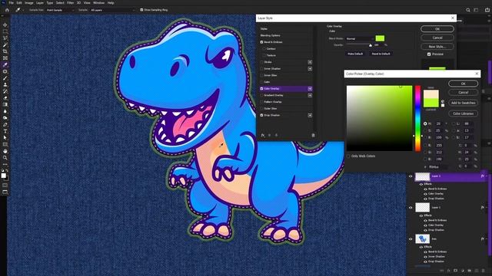Add another Inner Shadow with plus icon

(x=310, y=68)
